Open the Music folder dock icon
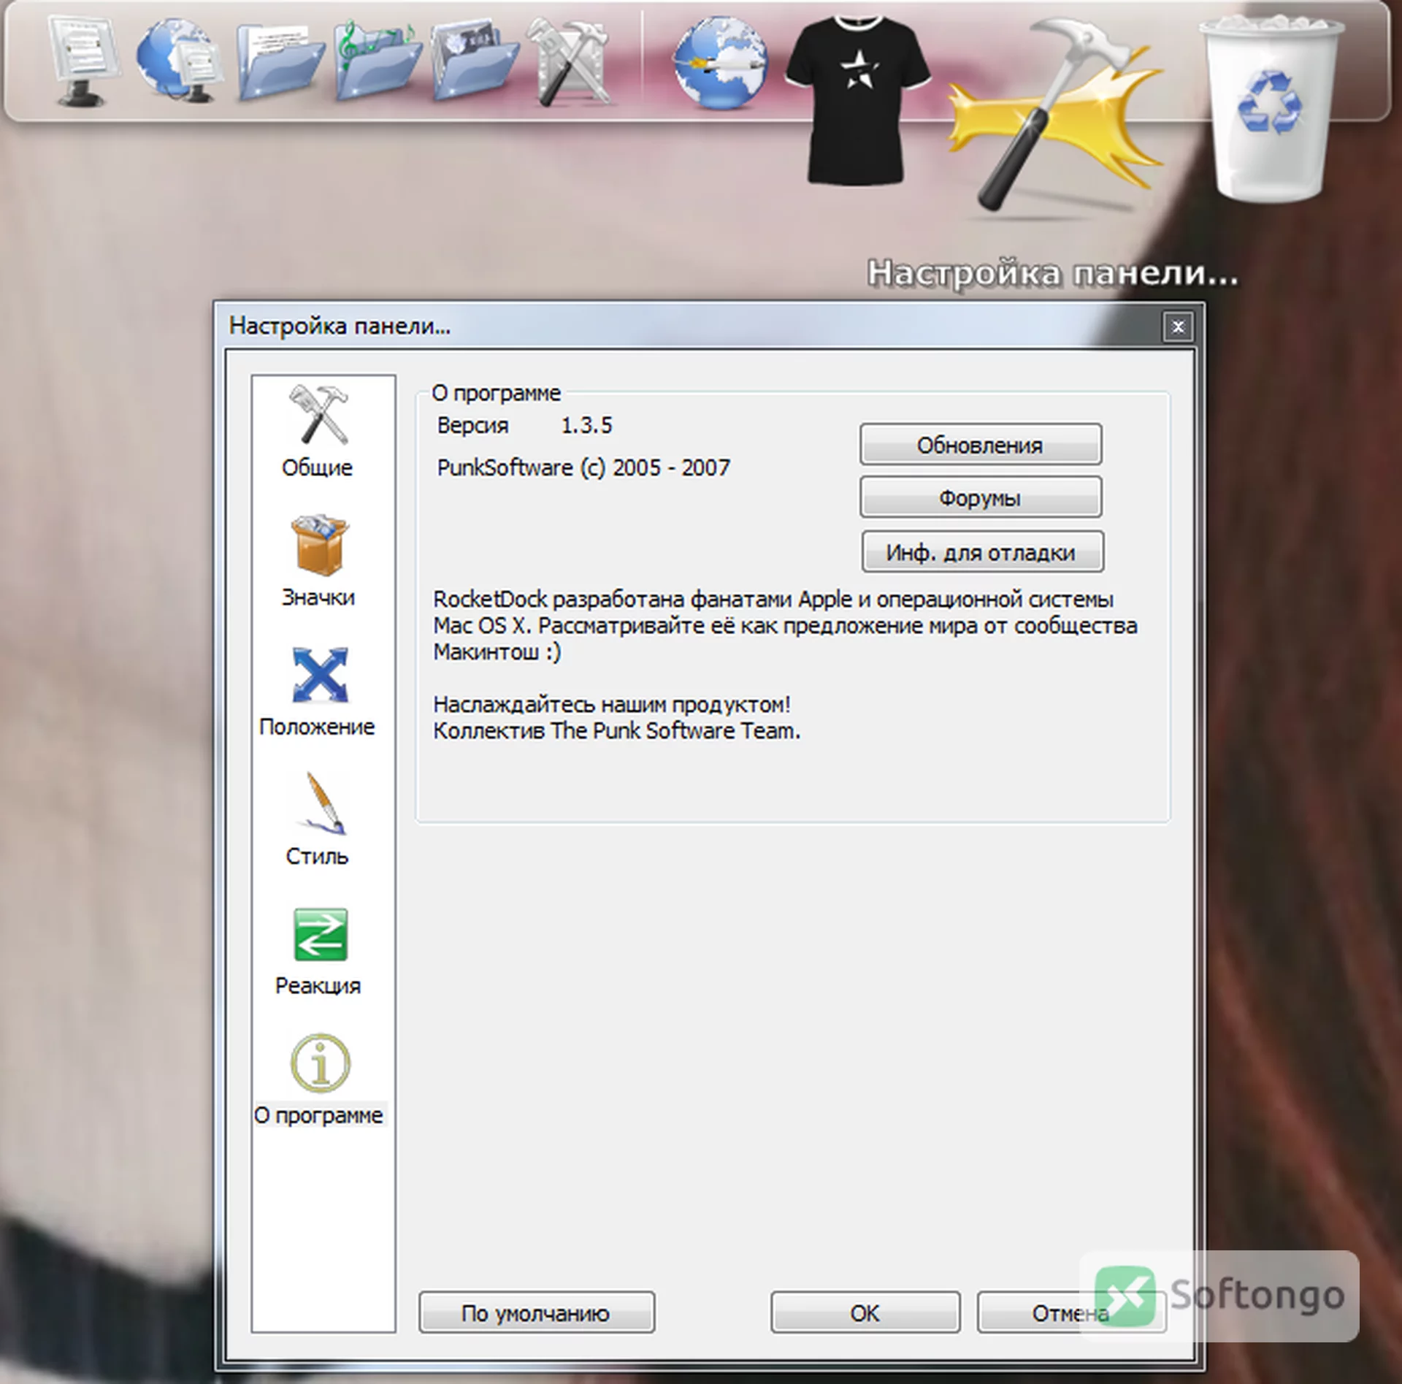Viewport: 1402px width, 1384px height. tap(377, 63)
